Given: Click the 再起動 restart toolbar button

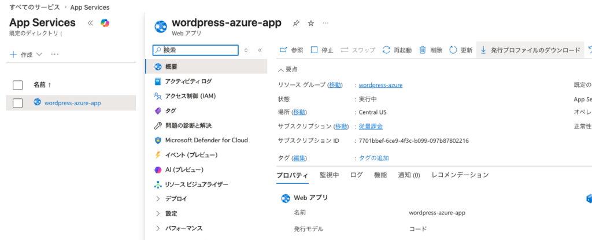Looking at the screenshot, I should point(397,50).
